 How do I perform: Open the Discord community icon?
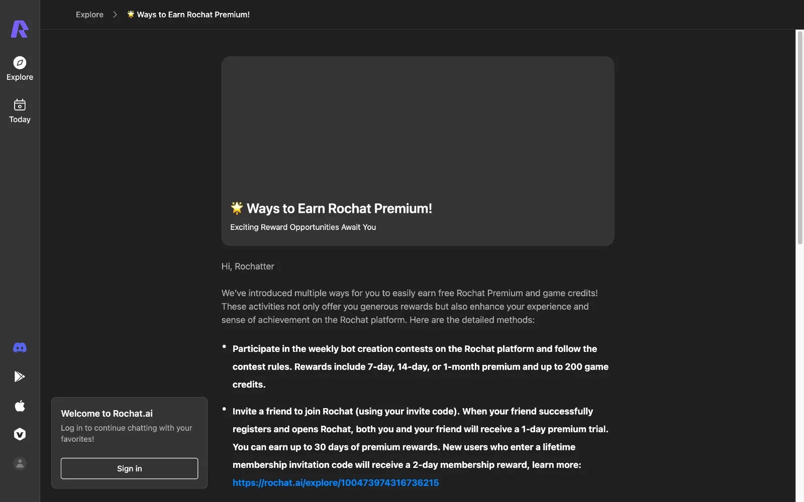[x=20, y=347]
